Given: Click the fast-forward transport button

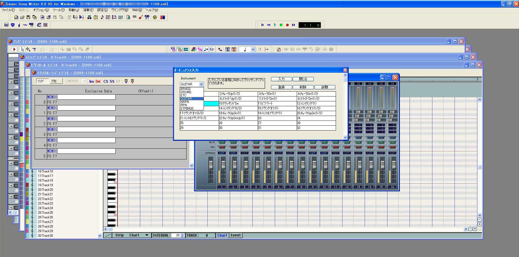Looking at the screenshot, I should pos(294,25).
